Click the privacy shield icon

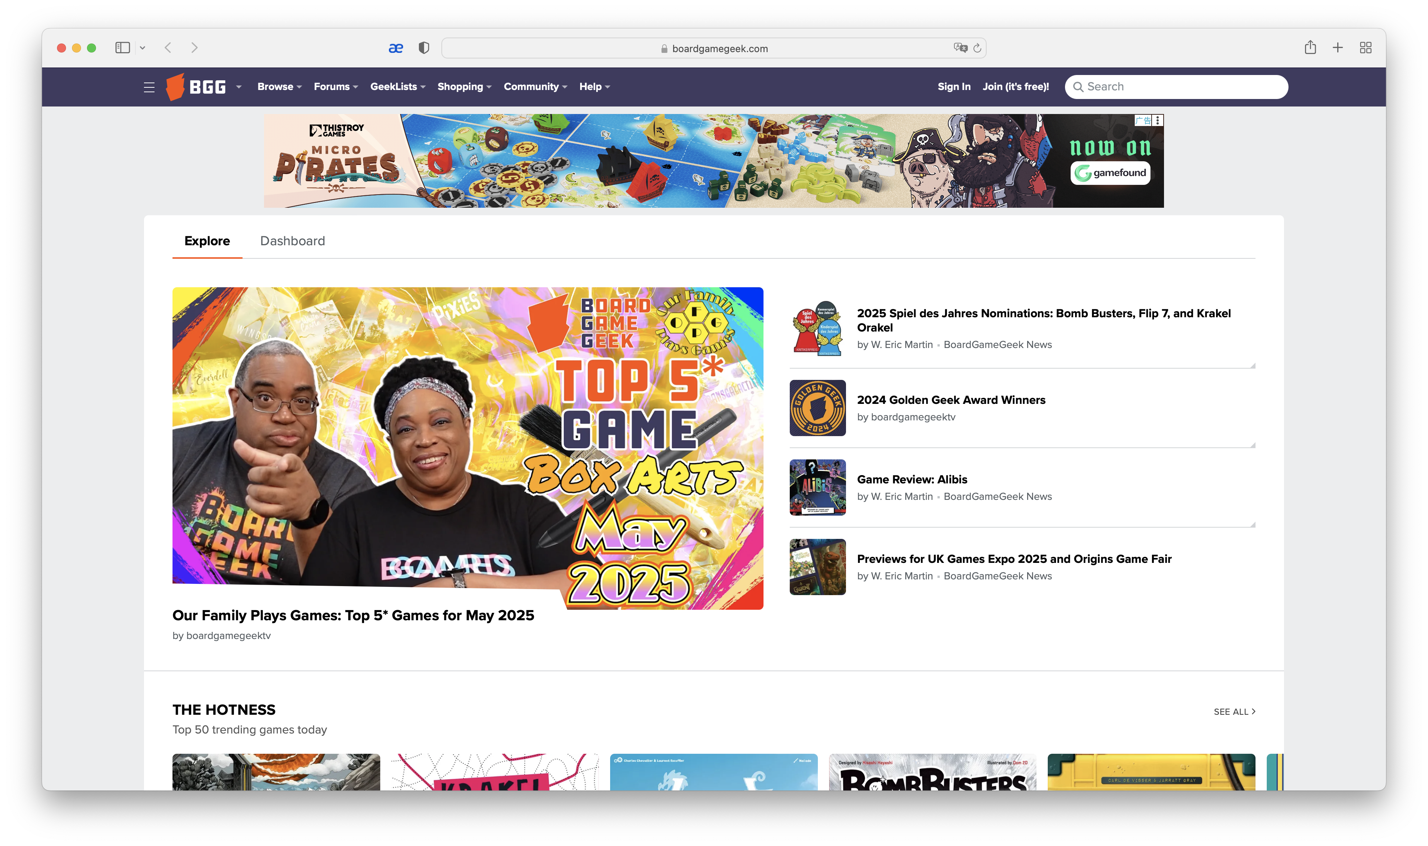[x=423, y=48]
